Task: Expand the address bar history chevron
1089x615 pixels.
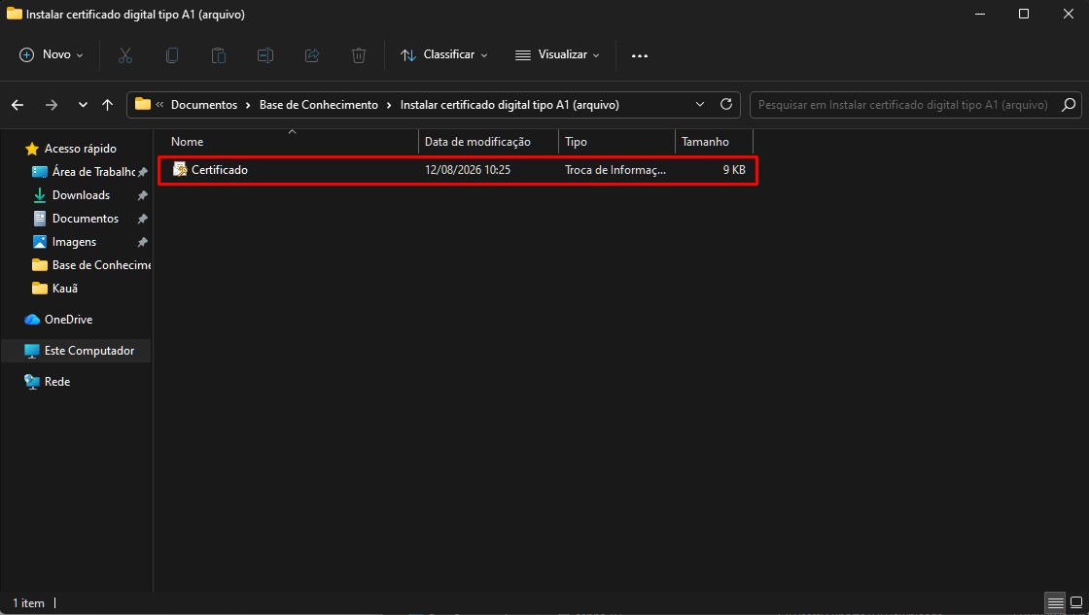Action: coord(699,104)
